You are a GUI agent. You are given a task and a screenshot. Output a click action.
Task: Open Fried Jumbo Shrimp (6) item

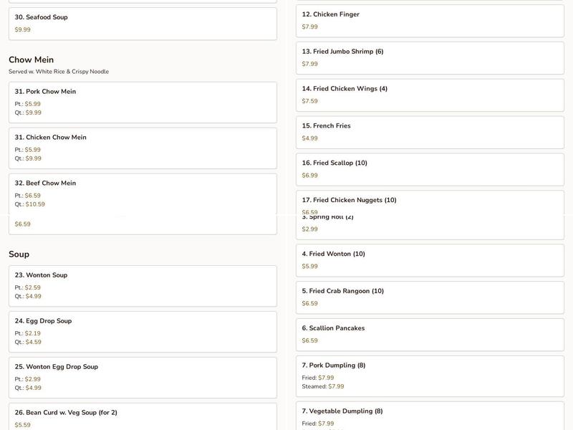pyautogui.click(x=430, y=57)
